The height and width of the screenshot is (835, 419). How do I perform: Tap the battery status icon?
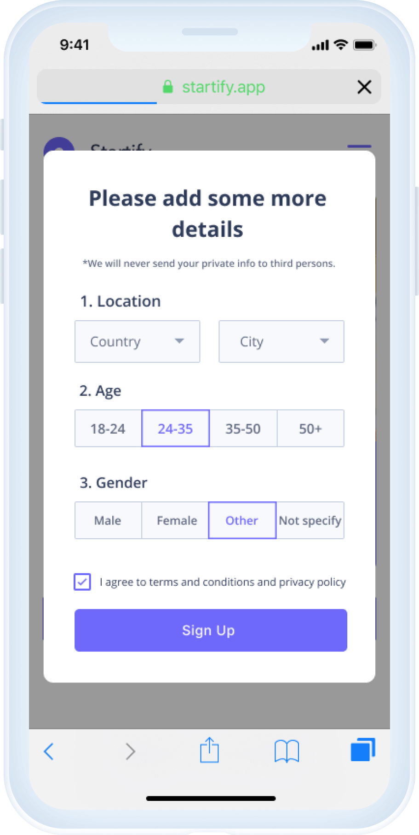pos(365,45)
